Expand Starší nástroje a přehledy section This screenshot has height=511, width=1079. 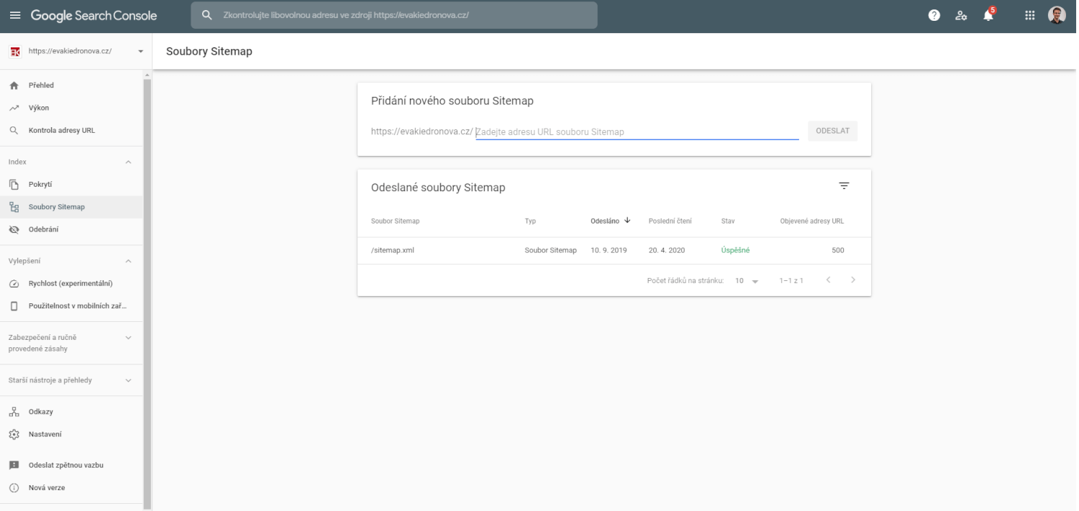pos(129,380)
